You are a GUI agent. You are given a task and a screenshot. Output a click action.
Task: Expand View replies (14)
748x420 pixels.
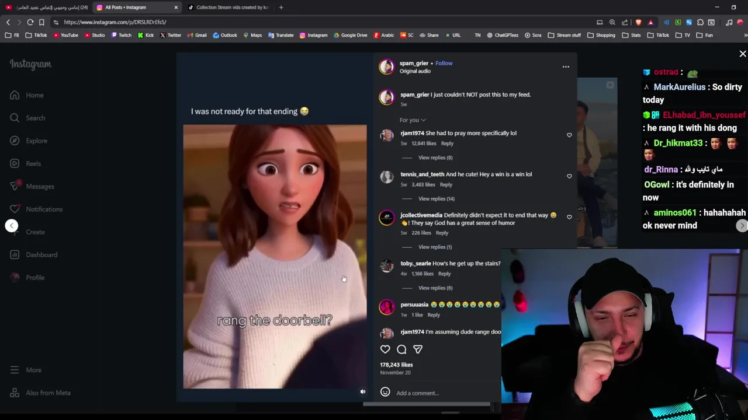pyautogui.click(x=437, y=198)
